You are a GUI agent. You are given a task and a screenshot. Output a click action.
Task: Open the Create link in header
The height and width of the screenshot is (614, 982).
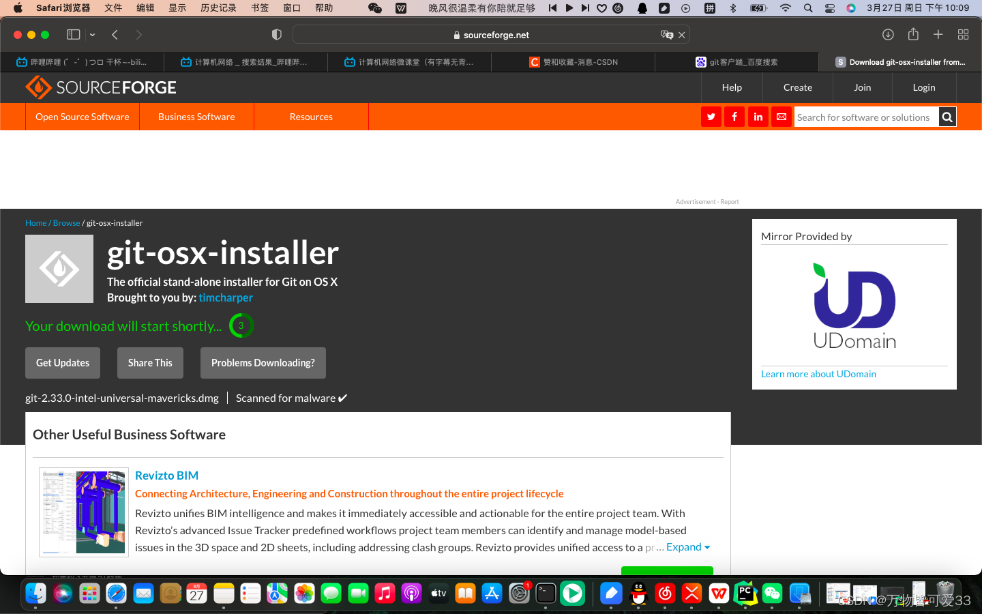pyautogui.click(x=798, y=87)
